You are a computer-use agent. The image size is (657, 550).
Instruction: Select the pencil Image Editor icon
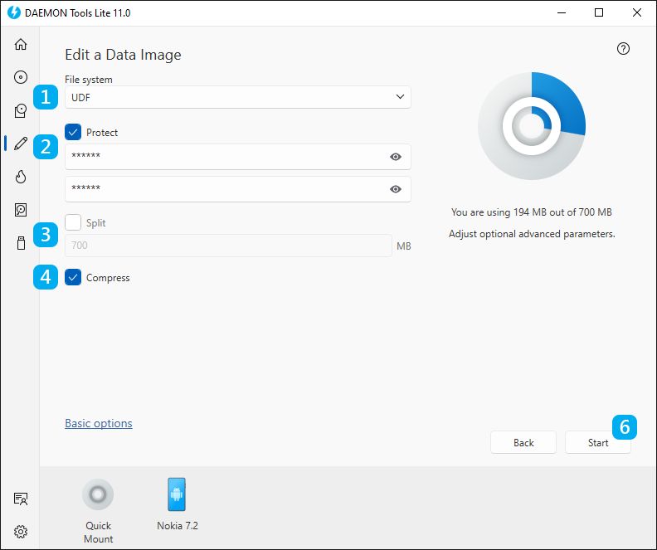(21, 144)
